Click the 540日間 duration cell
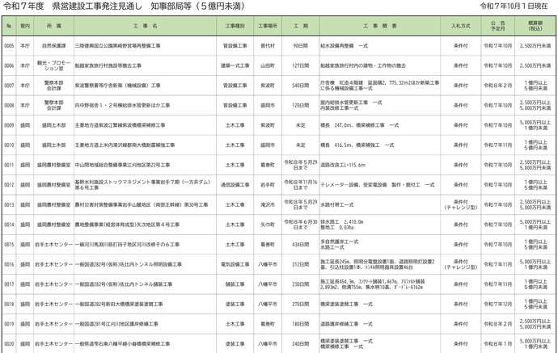Image resolution: width=558 pixels, height=353 pixels. point(301,86)
